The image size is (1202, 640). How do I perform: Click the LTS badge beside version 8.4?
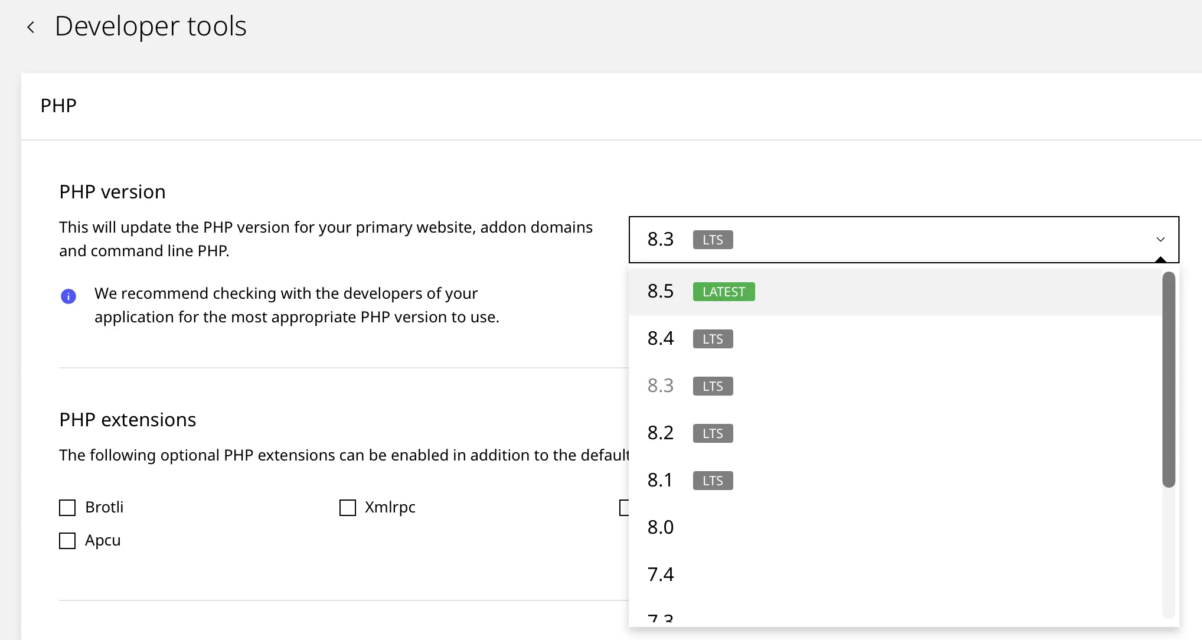[713, 339]
